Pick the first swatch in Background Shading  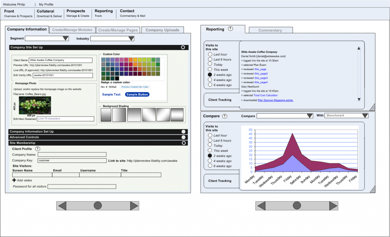106,115
